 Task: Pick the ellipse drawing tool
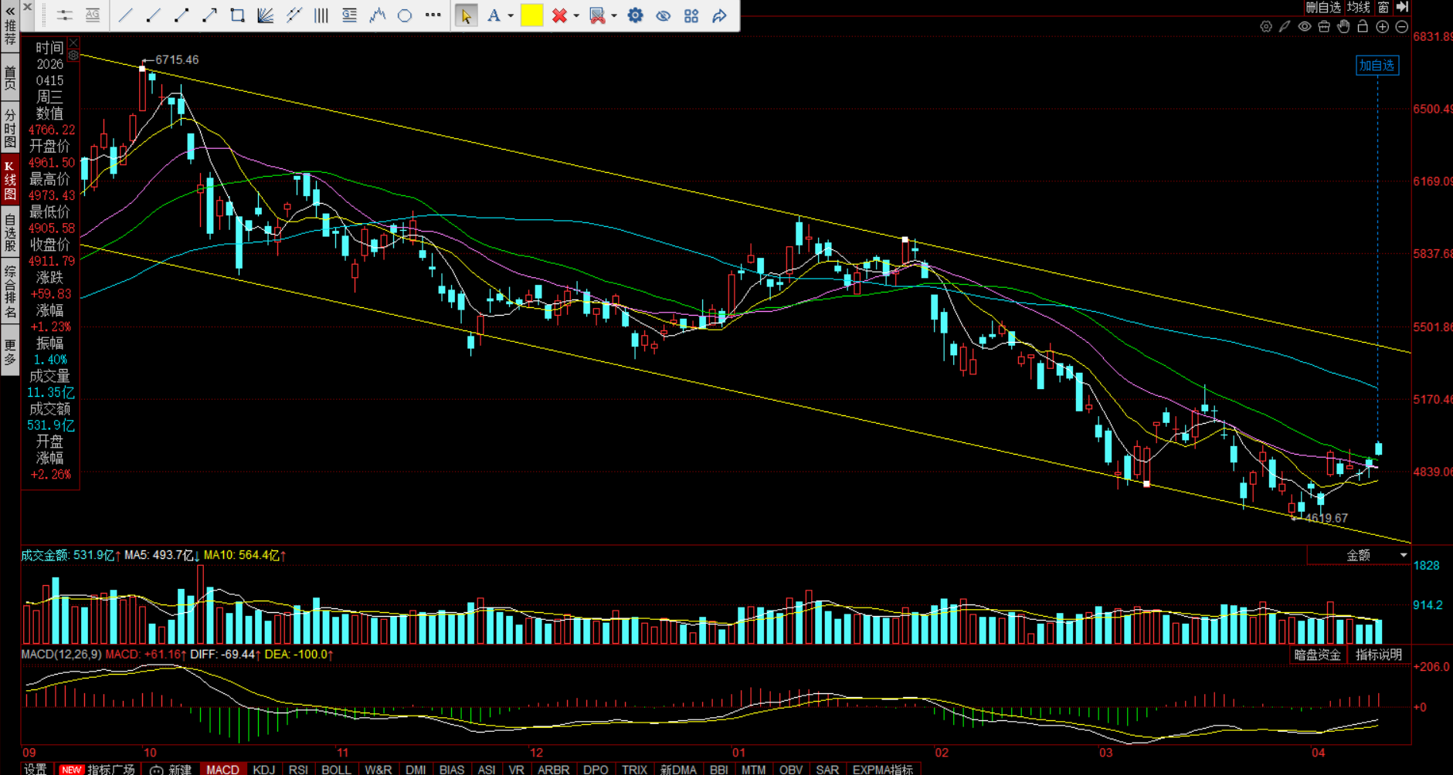405,15
